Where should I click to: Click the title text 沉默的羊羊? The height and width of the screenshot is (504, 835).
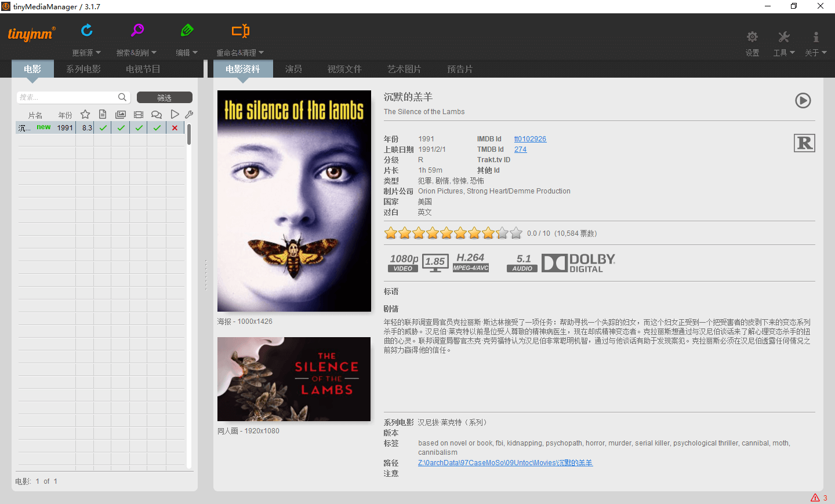coord(408,97)
